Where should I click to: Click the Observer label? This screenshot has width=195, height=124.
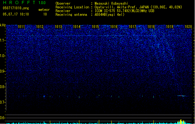(x=63, y=3)
